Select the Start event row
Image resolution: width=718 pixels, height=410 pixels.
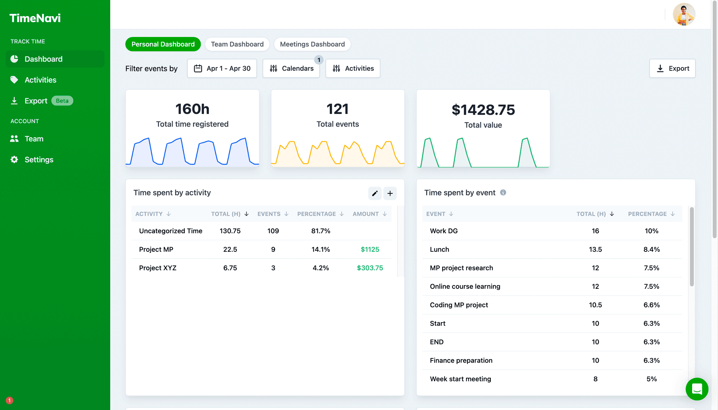552,323
